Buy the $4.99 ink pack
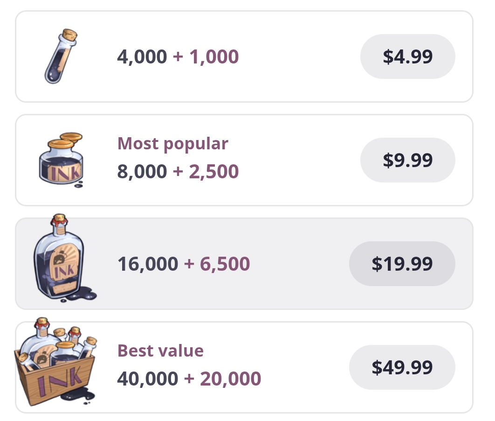This screenshot has width=495, height=421. coord(407,56)
